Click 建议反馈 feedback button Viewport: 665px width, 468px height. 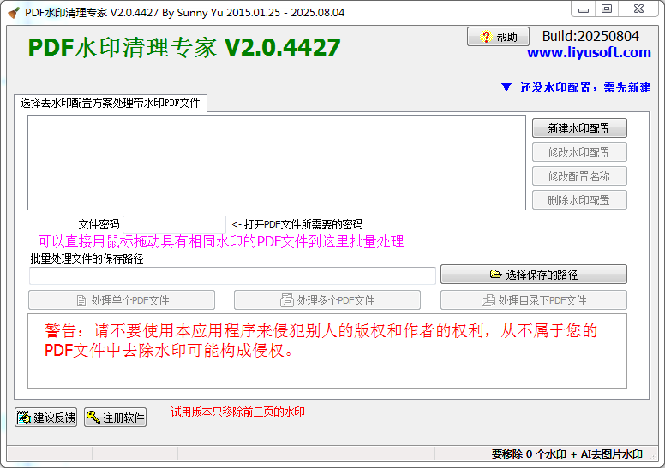pos(45,418)
